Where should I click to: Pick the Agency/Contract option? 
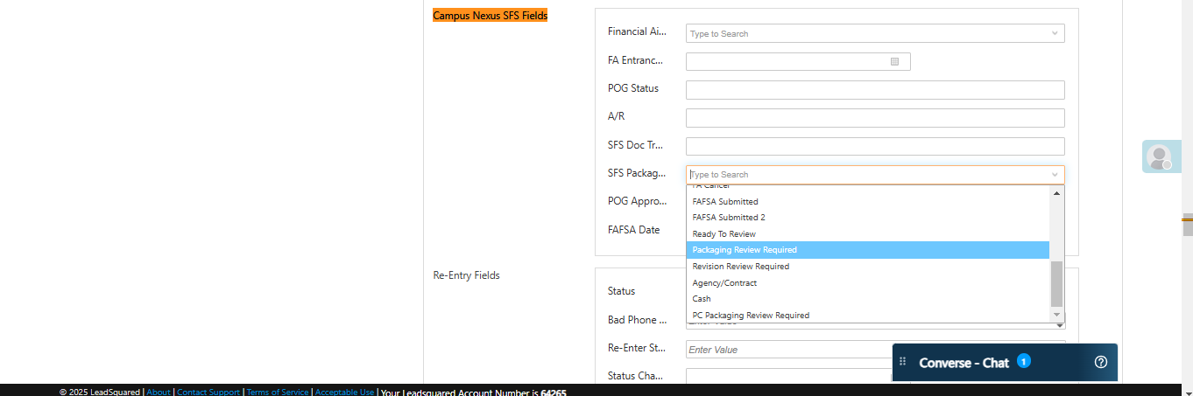(724, 283)
